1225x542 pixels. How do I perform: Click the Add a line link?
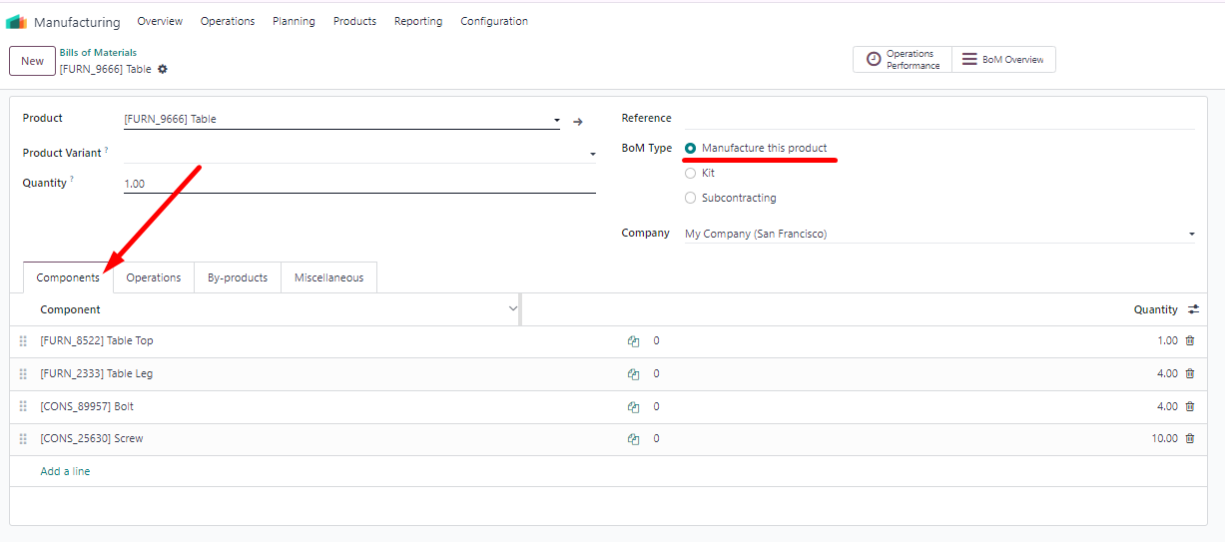click(x=65, y=471)
